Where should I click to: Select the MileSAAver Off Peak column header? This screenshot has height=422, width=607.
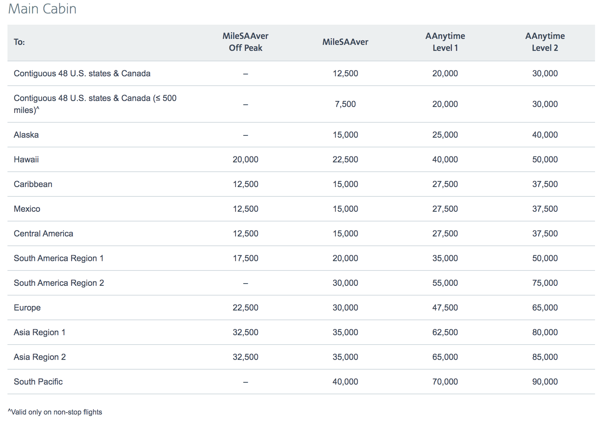tap(245, 42)
